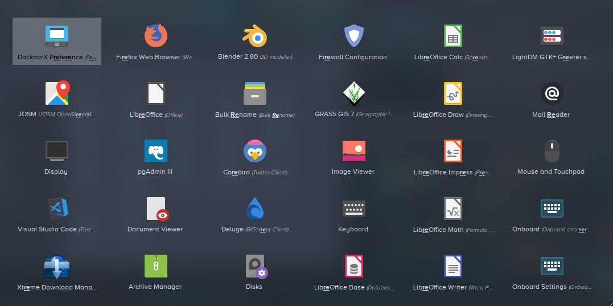Launch LibreOffice Writer icon

(x=452, y=266)
